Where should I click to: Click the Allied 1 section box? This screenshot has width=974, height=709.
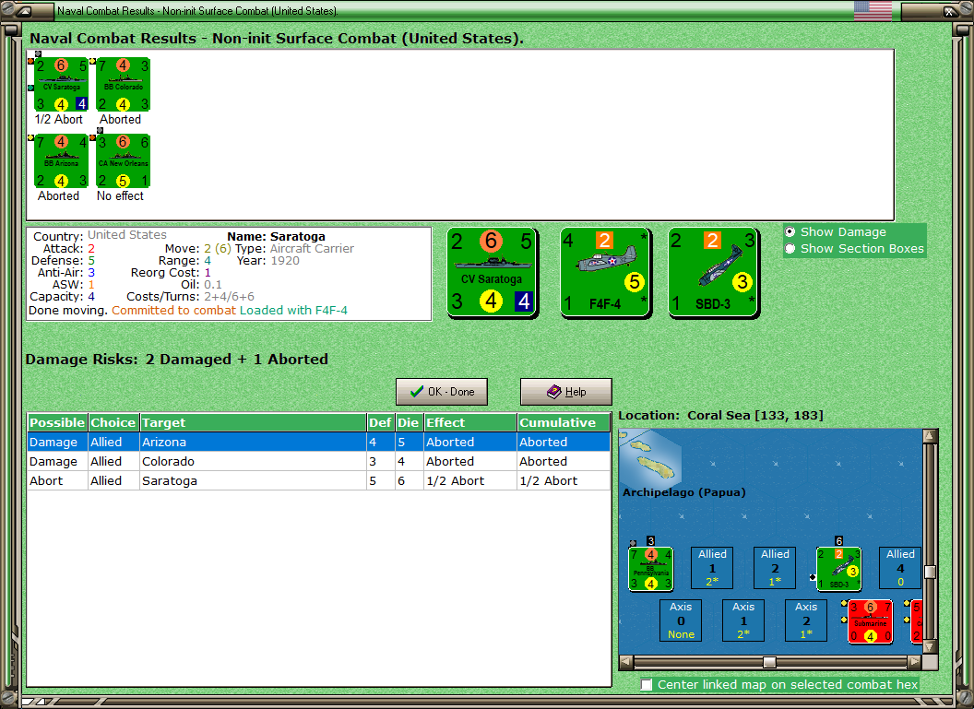pos(712,567)
